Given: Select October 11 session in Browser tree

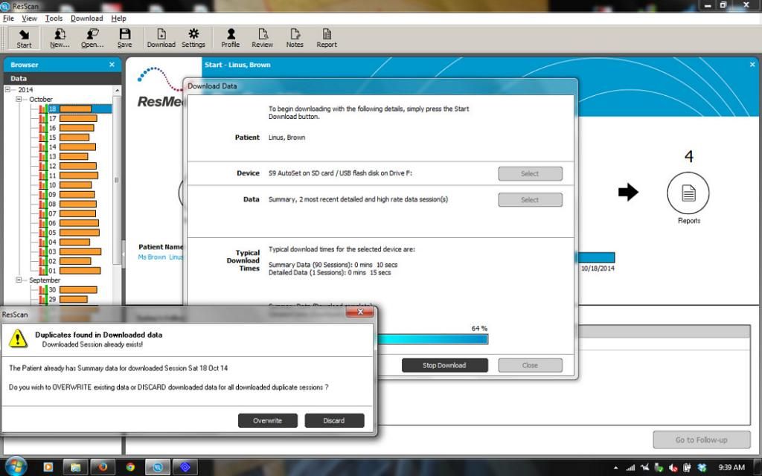Looking at the screenshot, I should pyautogui.click(x=68, y=176).
